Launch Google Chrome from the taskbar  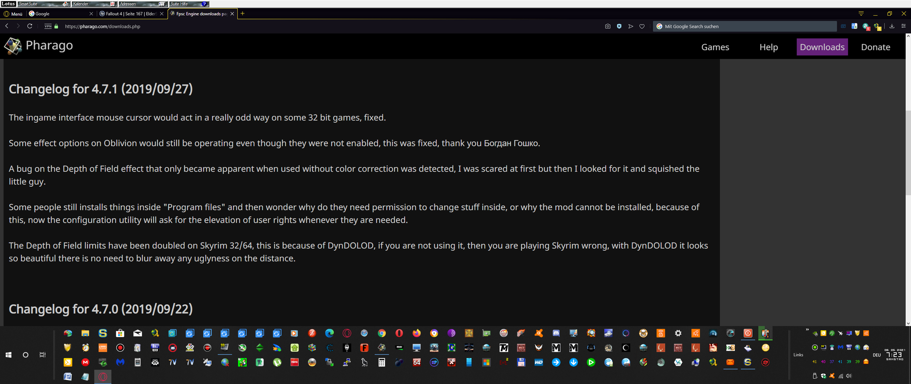[381, 333]
